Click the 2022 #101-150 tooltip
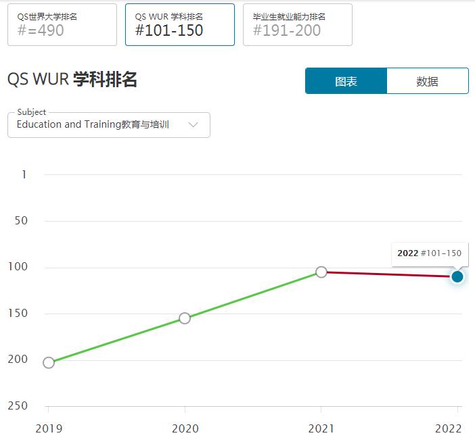475x444 pixels. [x=429, y=253]
